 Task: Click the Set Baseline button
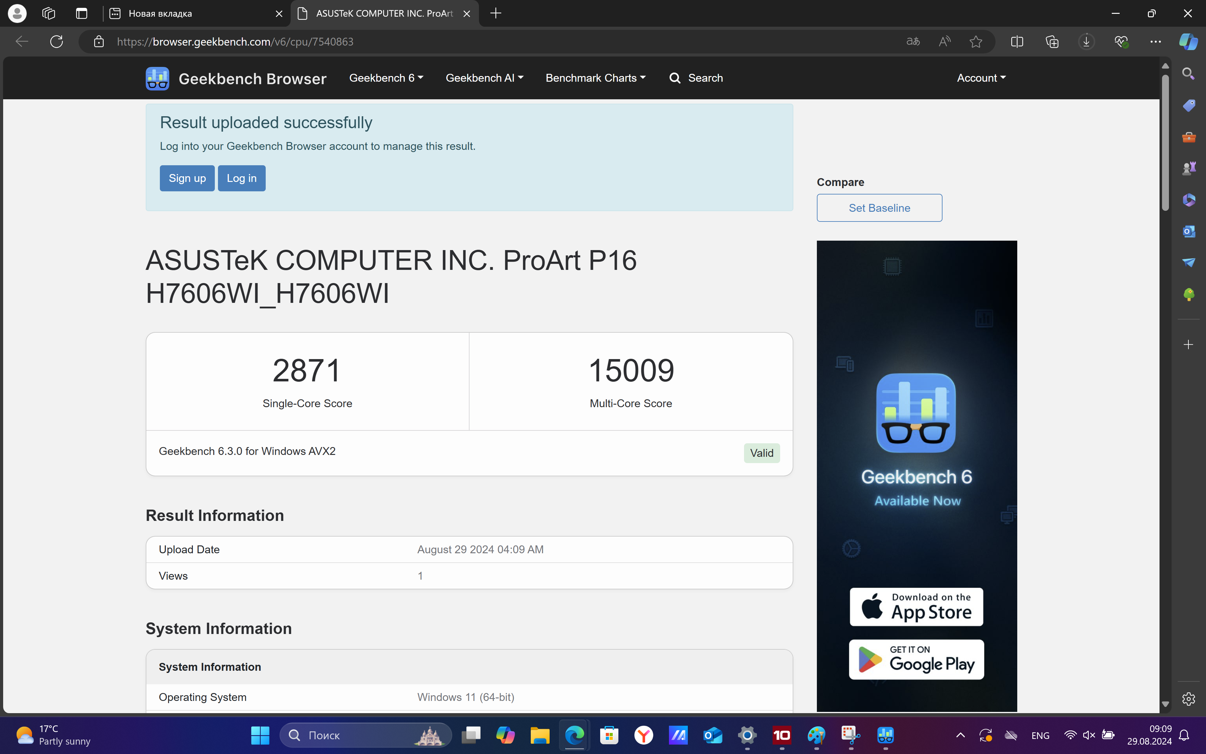[x=879, y=207]
